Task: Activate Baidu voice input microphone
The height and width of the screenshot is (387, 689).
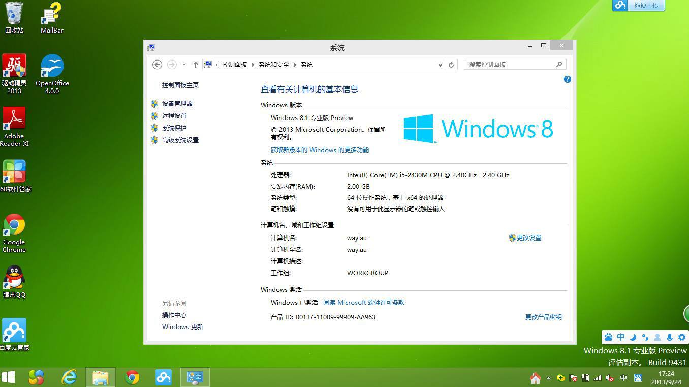Action: pyautogui.click(x=670, y=337)
